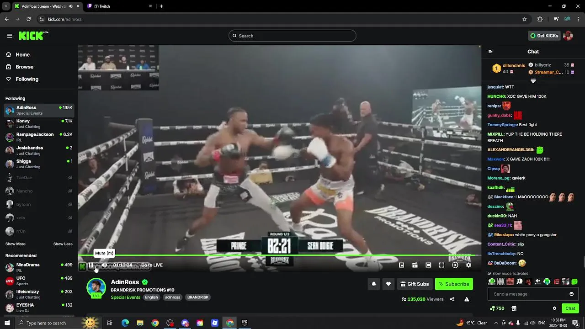
Task: Open NinaDrama recommended channel
Action: [x=39, y=267]
